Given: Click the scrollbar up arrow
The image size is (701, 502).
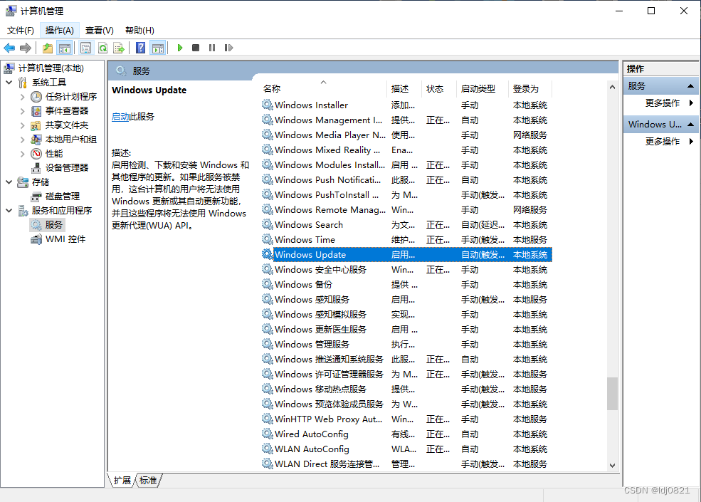Looking at the screenshot, I should pyautogui.click(x=612, y=88).
